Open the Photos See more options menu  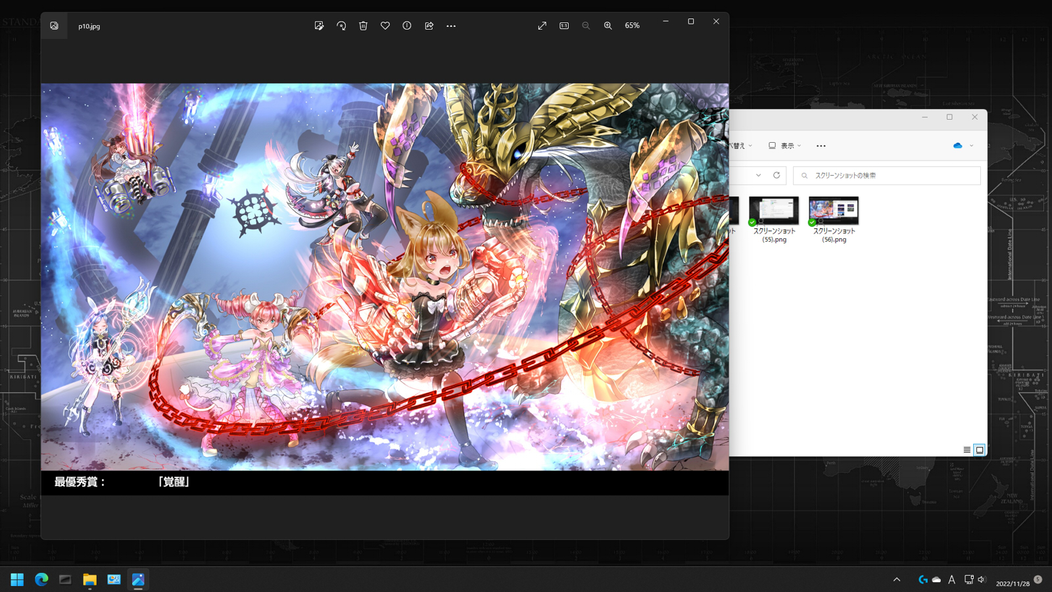(451, 26)
